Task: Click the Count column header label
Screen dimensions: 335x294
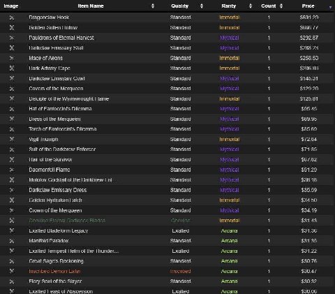Action: pos(269,6)
